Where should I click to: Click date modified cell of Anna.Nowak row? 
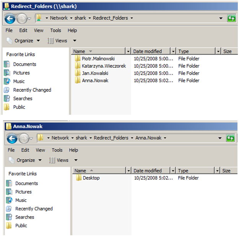click(153, 80)
